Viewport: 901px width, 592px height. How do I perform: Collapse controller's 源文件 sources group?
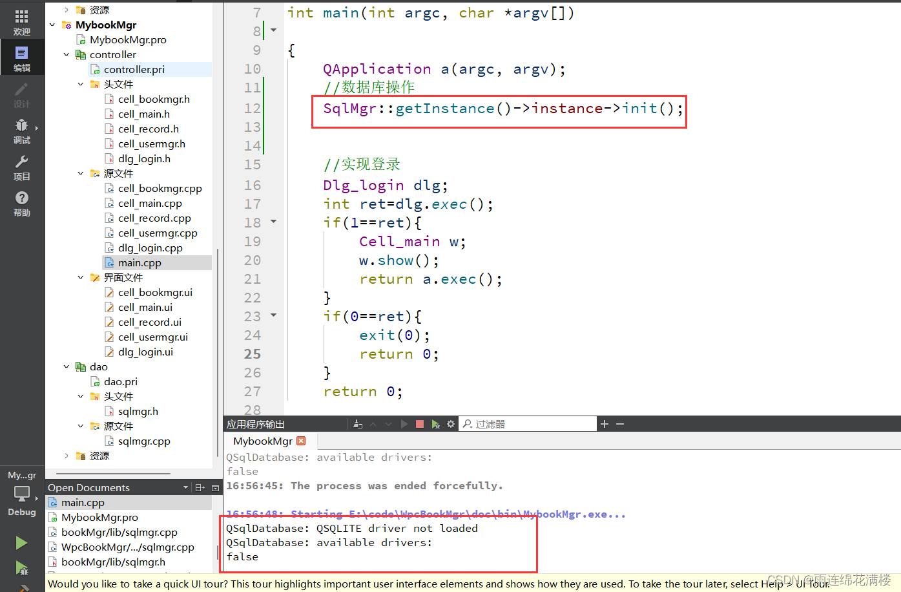(x=81, y=173)
